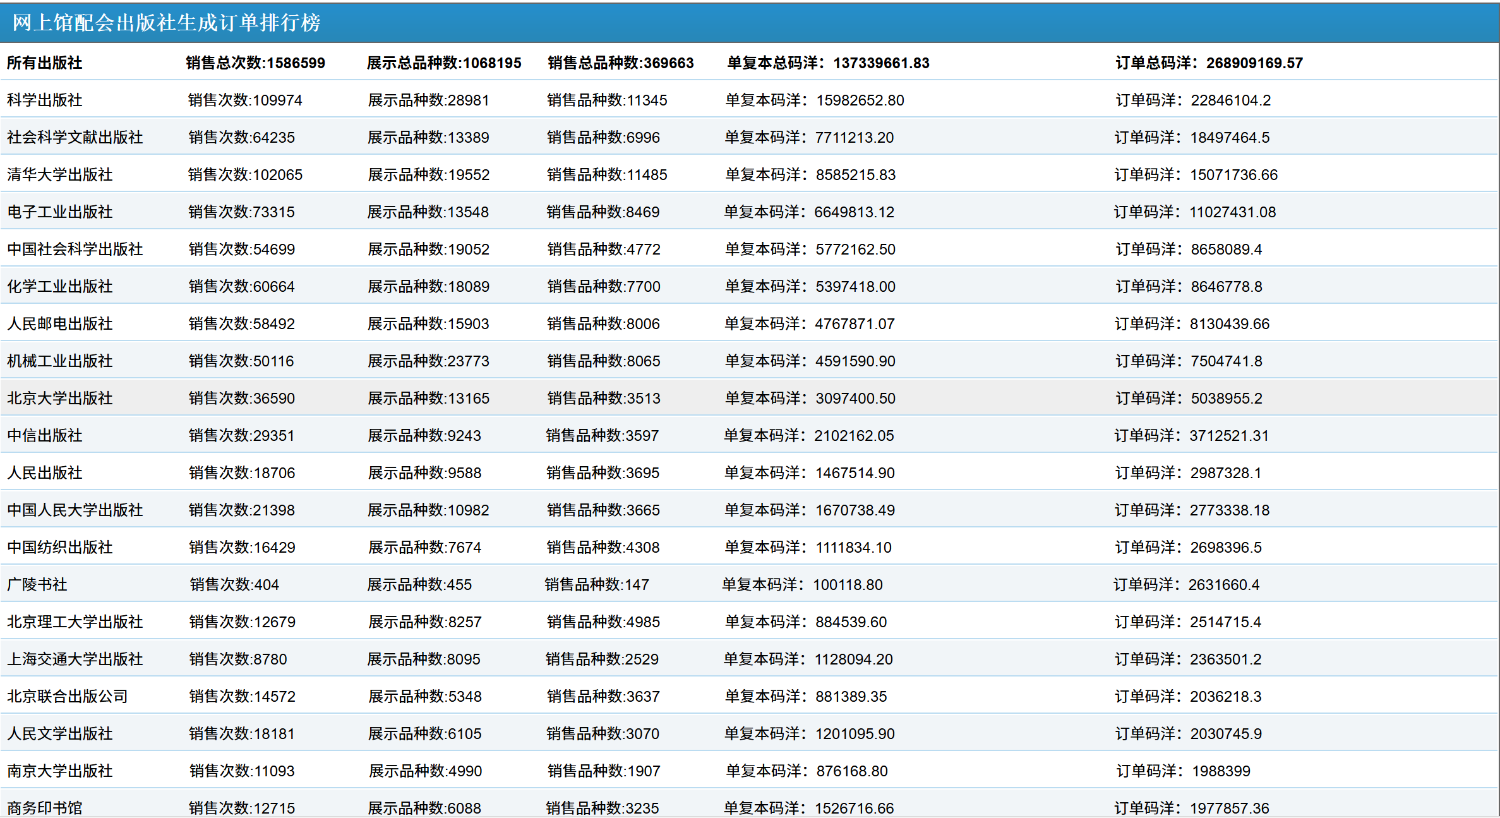Click the 科学出版社 publisher name

(45, 100)
